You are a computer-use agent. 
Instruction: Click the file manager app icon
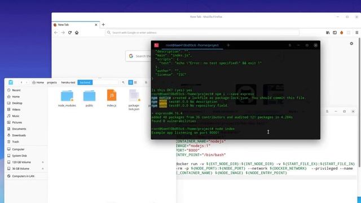coord(11,82)
